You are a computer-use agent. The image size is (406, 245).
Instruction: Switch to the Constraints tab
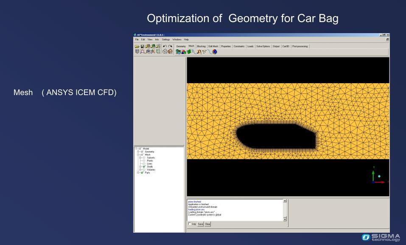tap(239, 46)
